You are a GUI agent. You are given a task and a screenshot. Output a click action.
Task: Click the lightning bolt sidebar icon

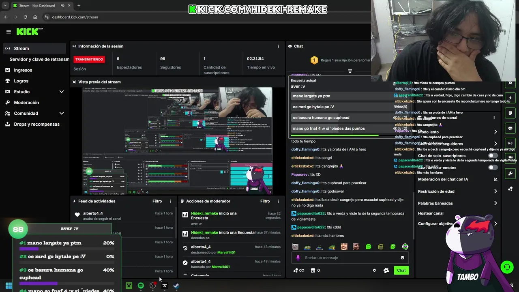510,98
